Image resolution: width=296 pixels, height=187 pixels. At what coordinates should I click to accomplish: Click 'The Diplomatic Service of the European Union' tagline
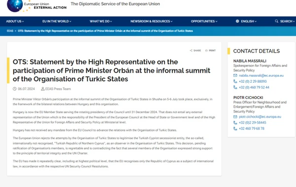pyautogui.click(x=115, y=4)
